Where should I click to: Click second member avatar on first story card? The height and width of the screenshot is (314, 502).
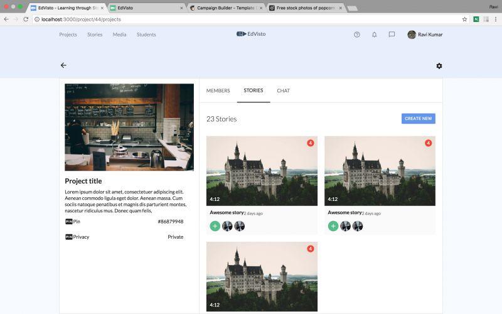pyautogui.click(x=240, y=226)
